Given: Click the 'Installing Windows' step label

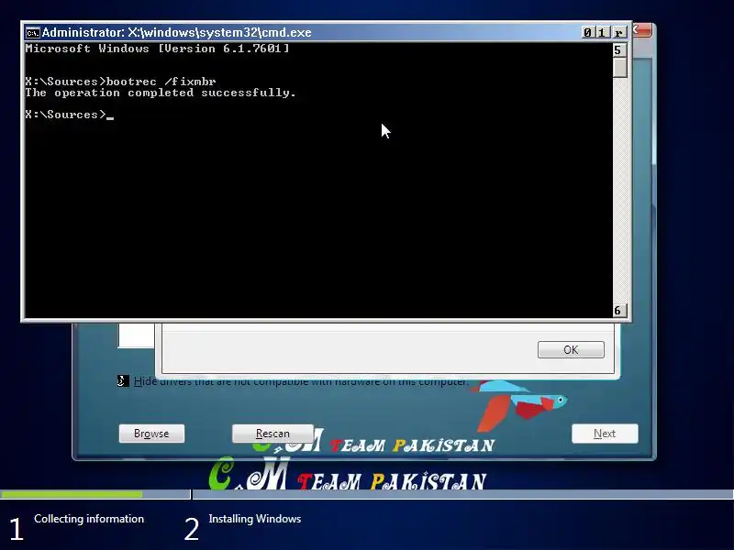Looking at the screenshot, I should 255,519.
